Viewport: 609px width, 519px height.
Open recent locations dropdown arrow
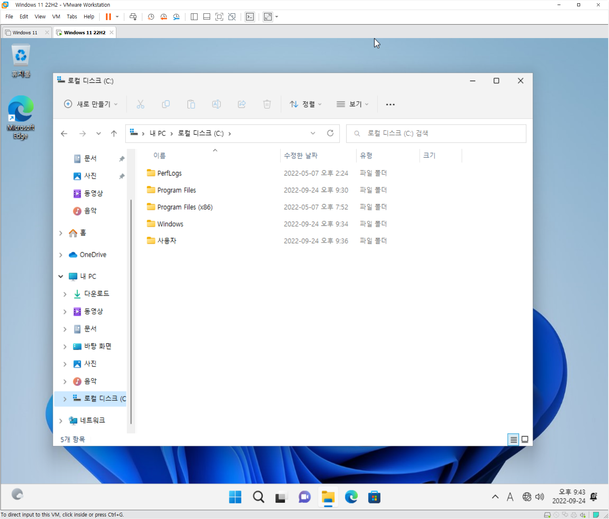[x=98, y=133]
